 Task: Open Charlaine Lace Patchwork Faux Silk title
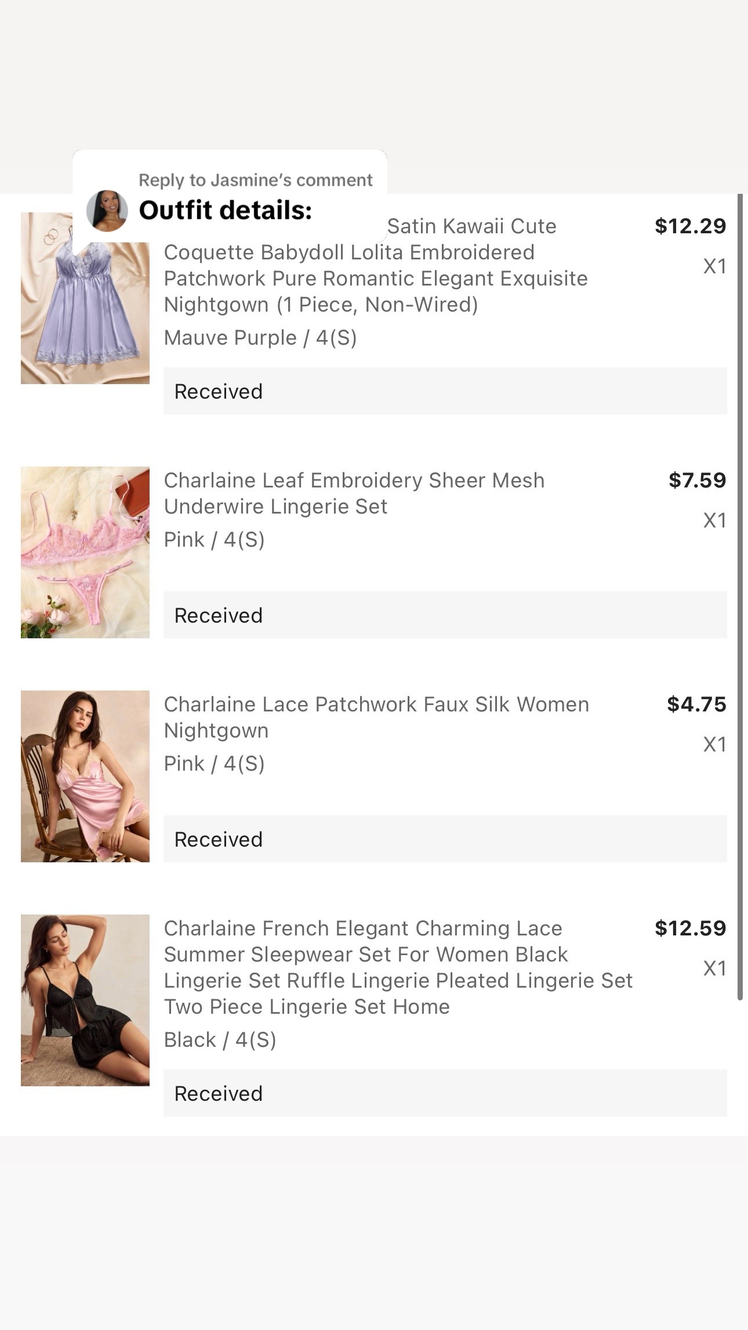[376, 717]
